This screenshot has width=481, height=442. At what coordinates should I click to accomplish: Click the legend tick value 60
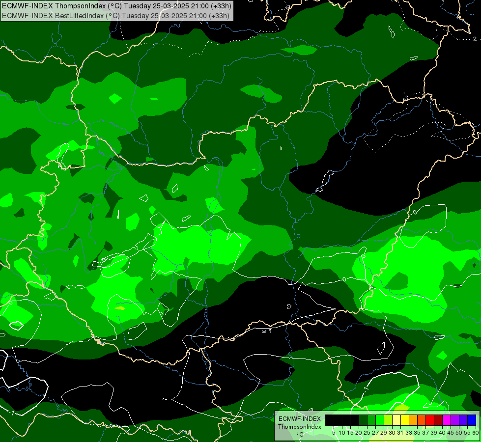click(x=476, y=433)
